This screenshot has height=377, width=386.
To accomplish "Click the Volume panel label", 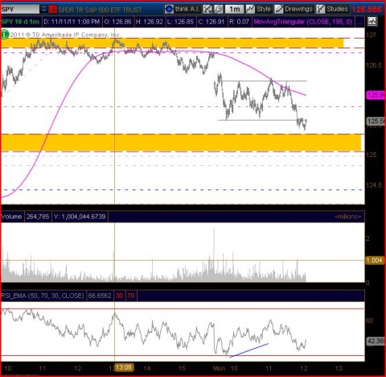I will [x=12, y=217].
